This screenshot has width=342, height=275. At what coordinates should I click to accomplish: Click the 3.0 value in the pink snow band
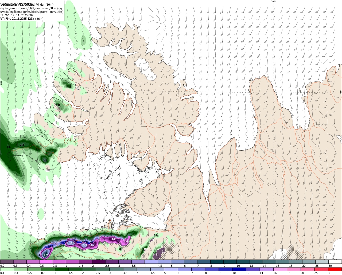pos(113,239)
